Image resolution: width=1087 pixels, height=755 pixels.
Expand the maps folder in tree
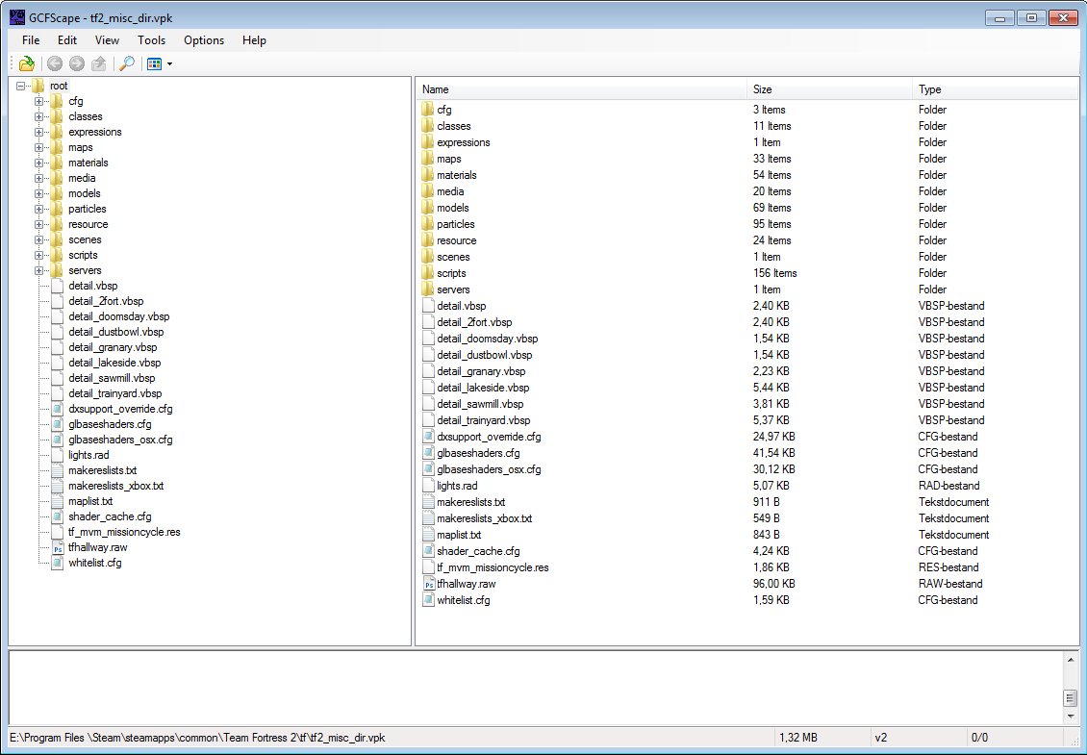click(x=38, y=147)
